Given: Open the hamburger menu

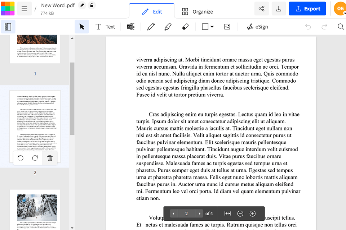Looking at the screenshot, I should pyautogui.click(x=24, y=9).
